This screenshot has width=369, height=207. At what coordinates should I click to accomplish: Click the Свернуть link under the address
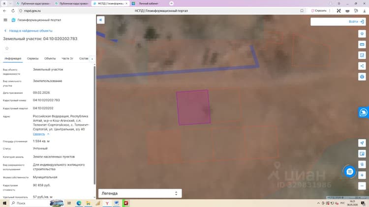coord(39,134)
